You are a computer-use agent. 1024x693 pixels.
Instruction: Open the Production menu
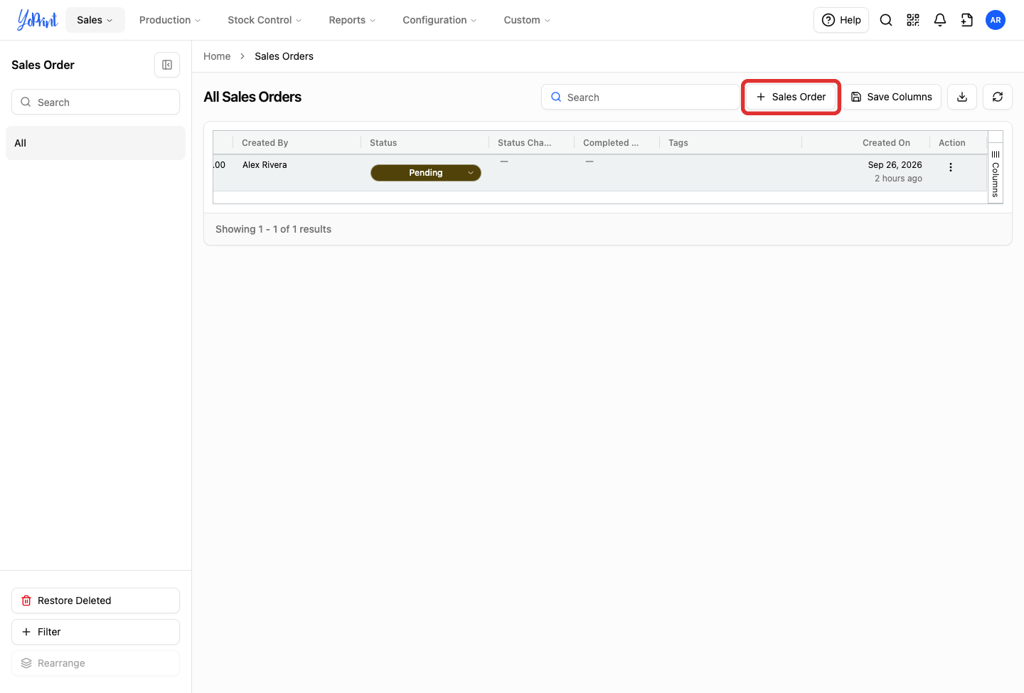click(170, 20)
